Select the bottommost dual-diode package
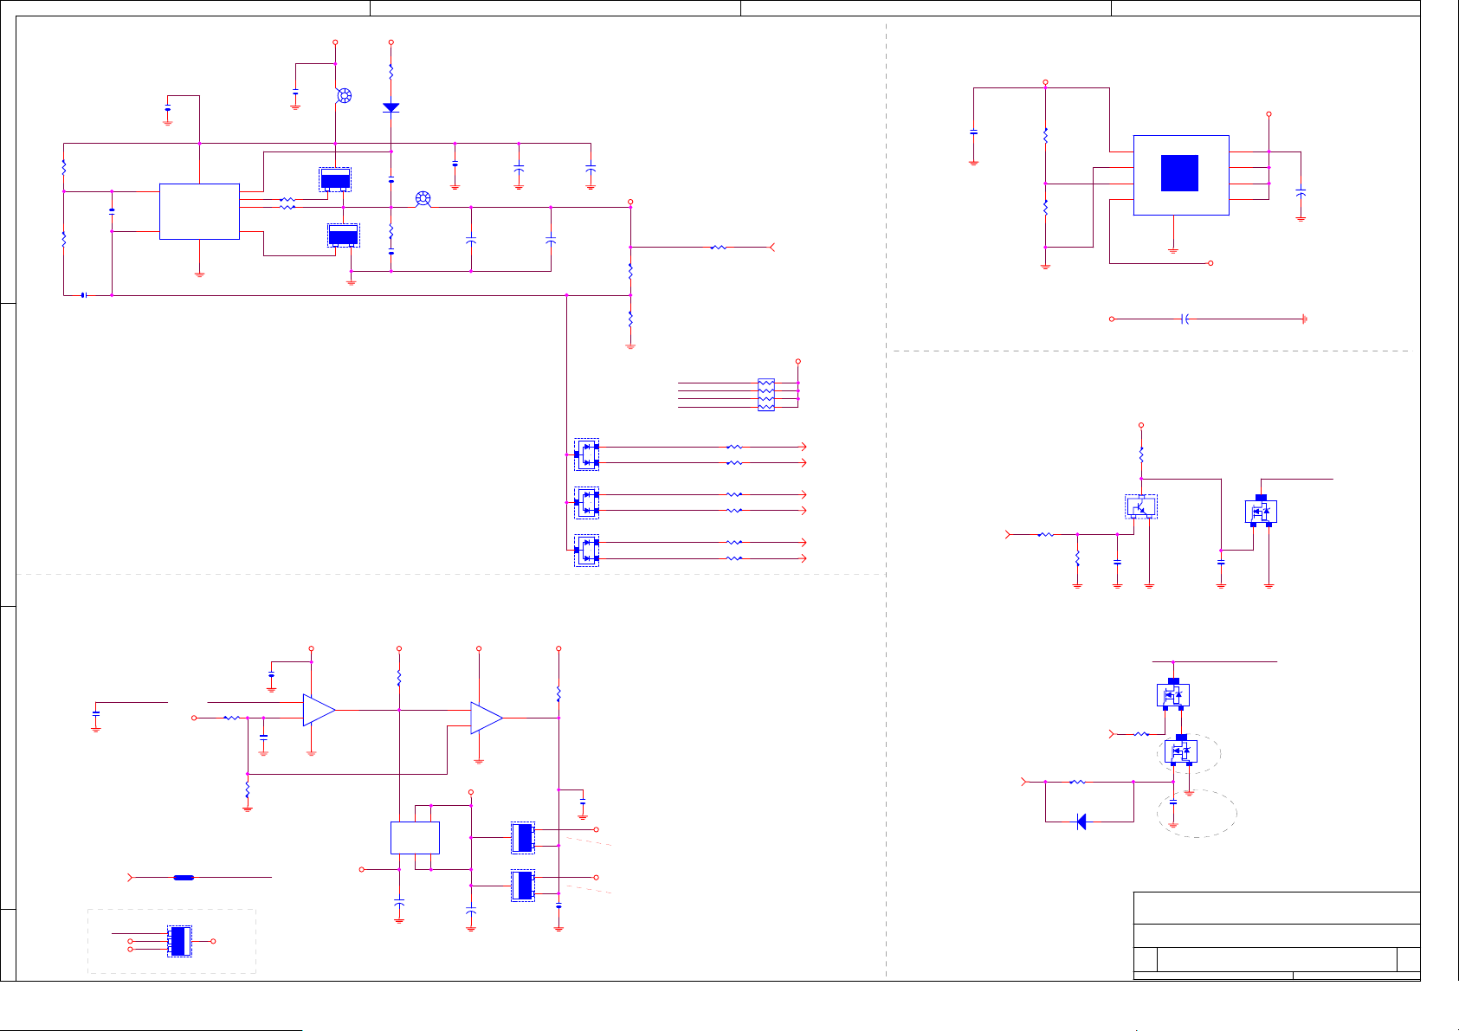 (x=587, y=550)
